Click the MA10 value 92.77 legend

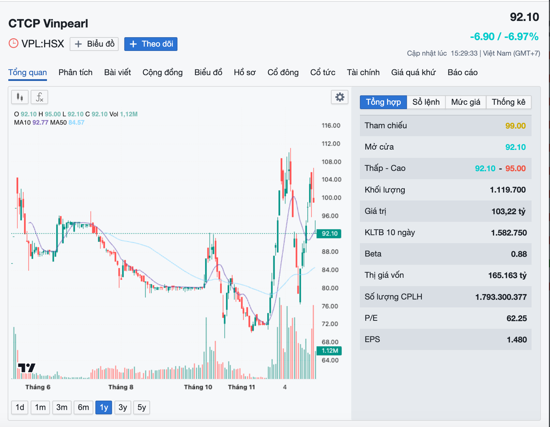[40, 122]
